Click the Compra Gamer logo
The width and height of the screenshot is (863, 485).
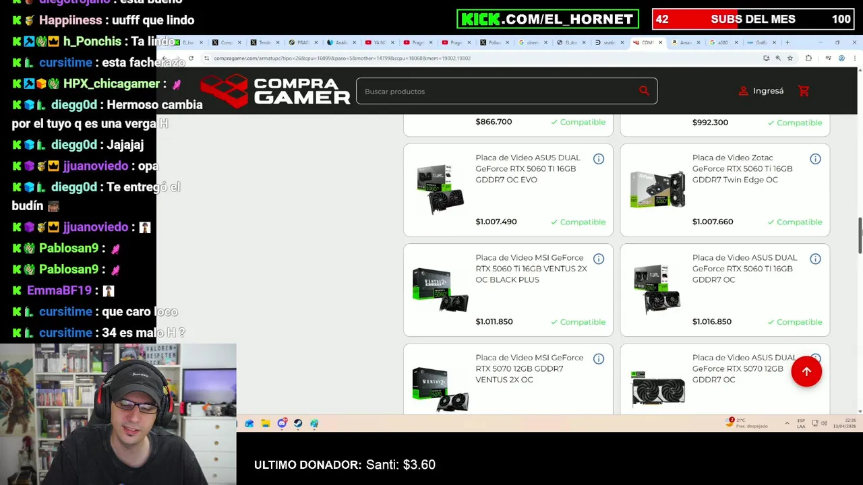(275, 91)
